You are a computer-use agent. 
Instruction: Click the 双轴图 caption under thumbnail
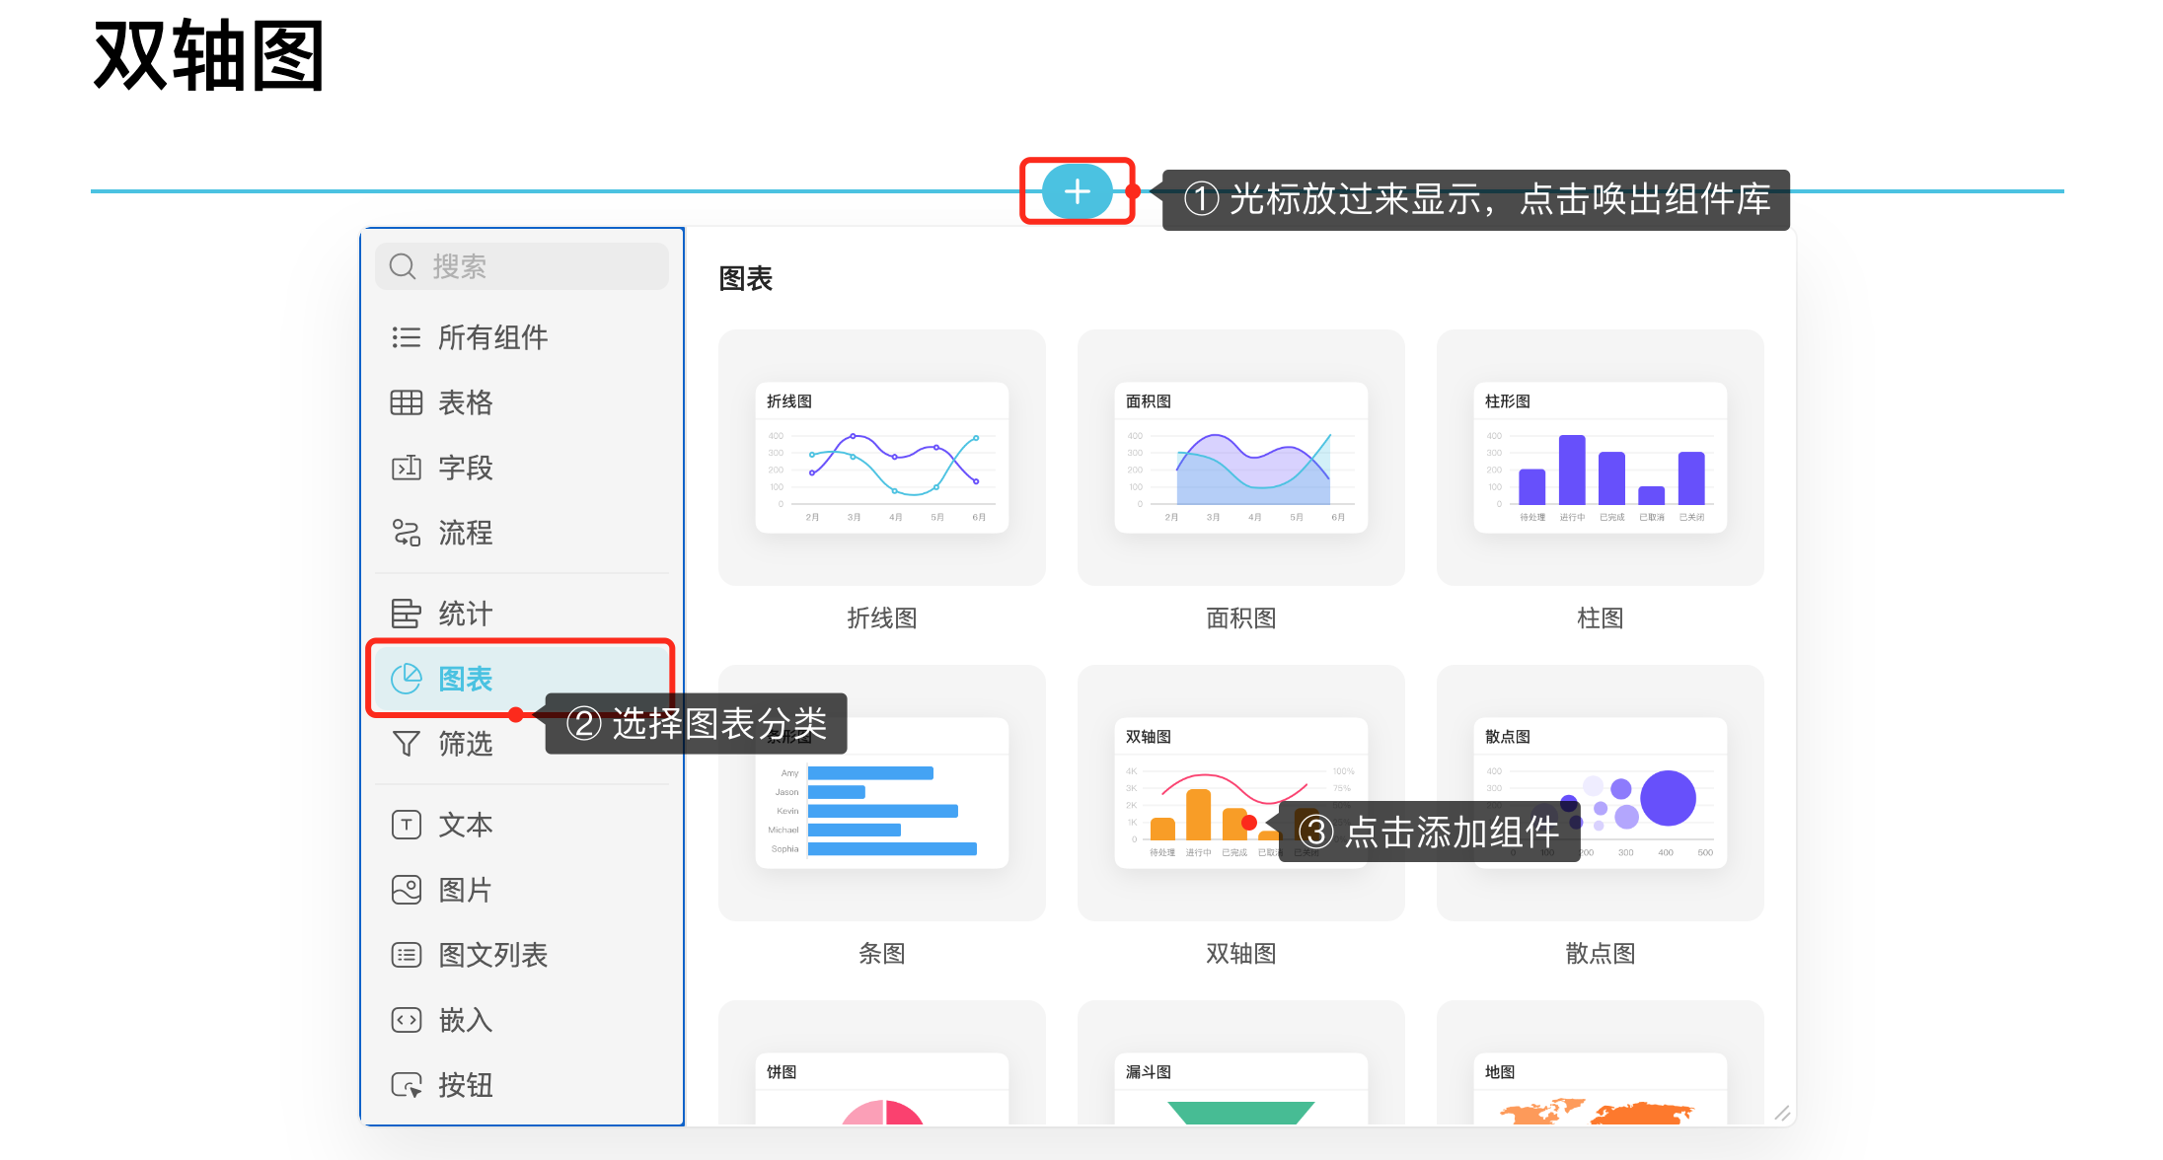coord(1241,954)
